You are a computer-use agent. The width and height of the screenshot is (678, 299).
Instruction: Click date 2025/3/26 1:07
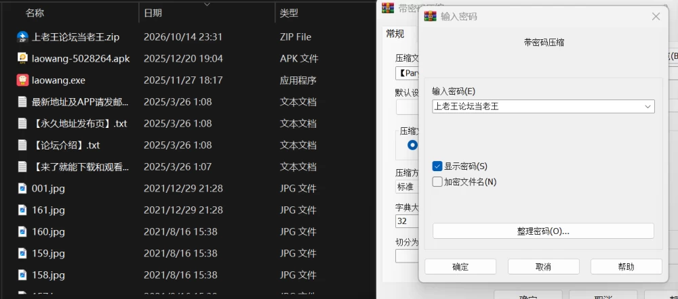178,166
